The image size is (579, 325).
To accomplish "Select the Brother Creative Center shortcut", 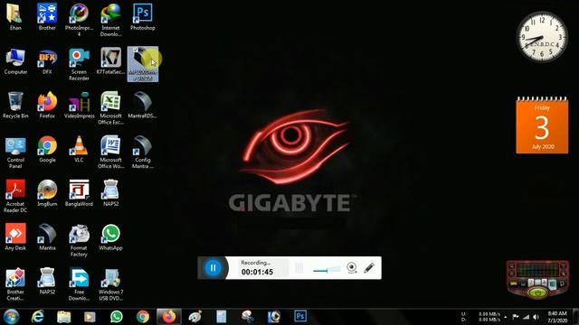I will [x=15, y=284].
